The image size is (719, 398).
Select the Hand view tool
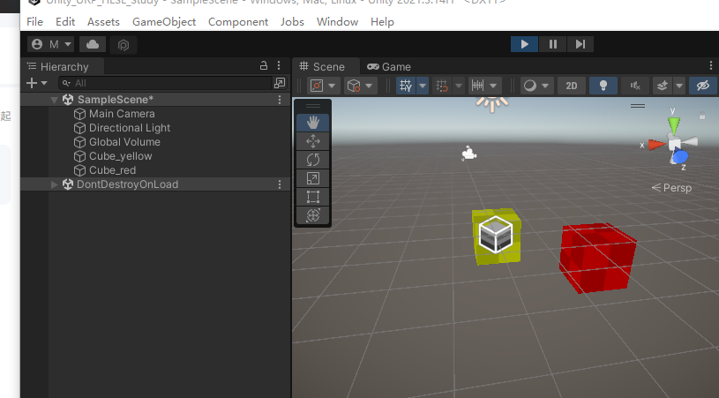pos(312,123)
